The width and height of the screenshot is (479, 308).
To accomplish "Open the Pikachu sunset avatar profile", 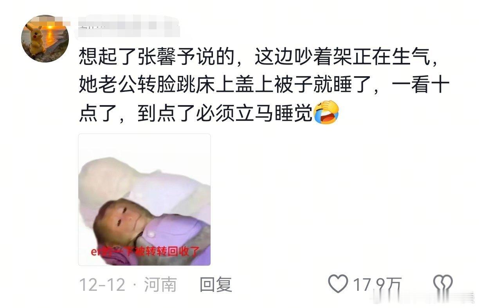I will click(x=45, y=39).
